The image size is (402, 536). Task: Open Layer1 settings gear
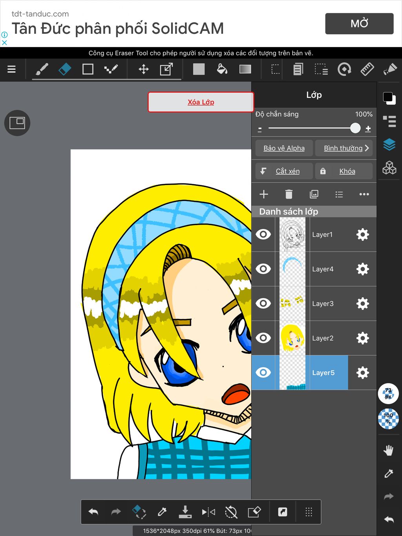click(363, 234)
